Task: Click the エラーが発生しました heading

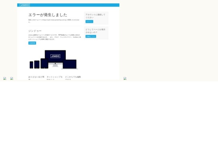Action: pyautogui.click(x=48, y=15)
